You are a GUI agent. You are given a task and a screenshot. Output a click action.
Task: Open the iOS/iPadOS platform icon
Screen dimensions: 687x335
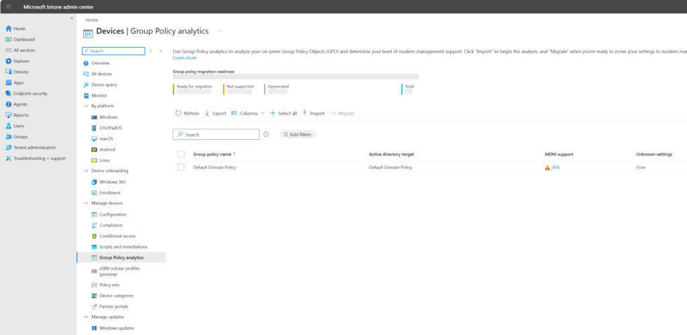[x=94, y=128]
